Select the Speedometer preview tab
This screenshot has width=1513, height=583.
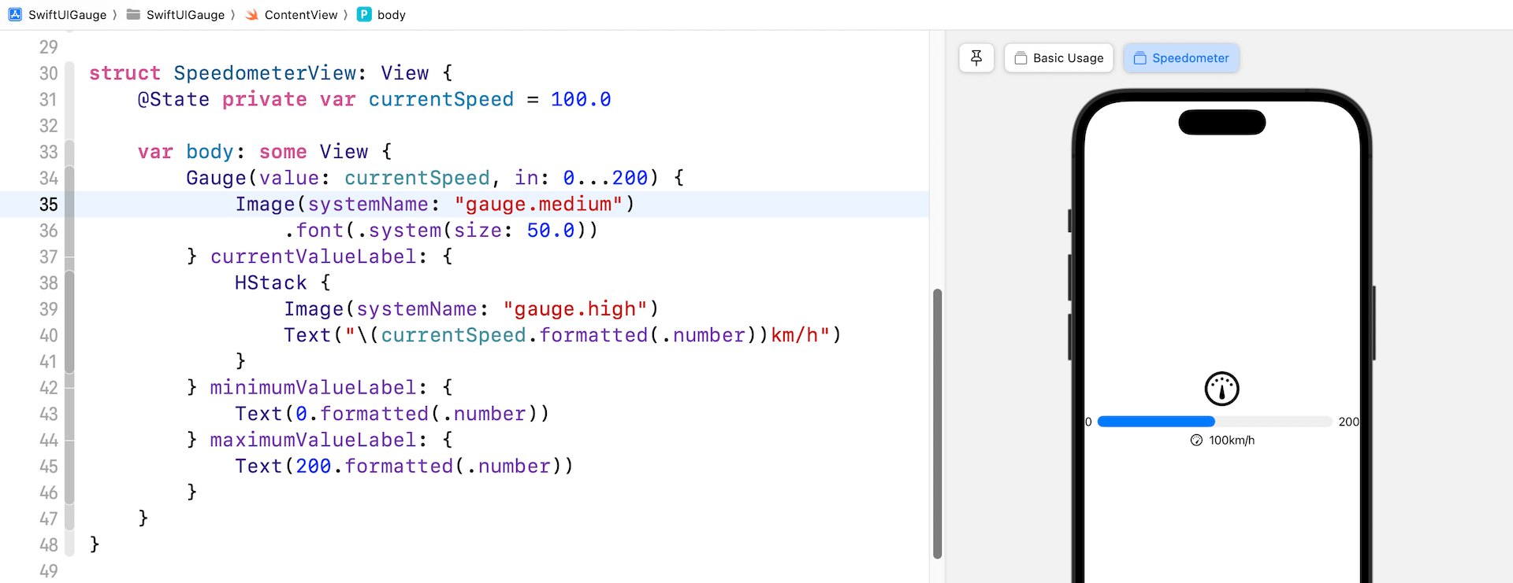click(x=1181, y=58)
